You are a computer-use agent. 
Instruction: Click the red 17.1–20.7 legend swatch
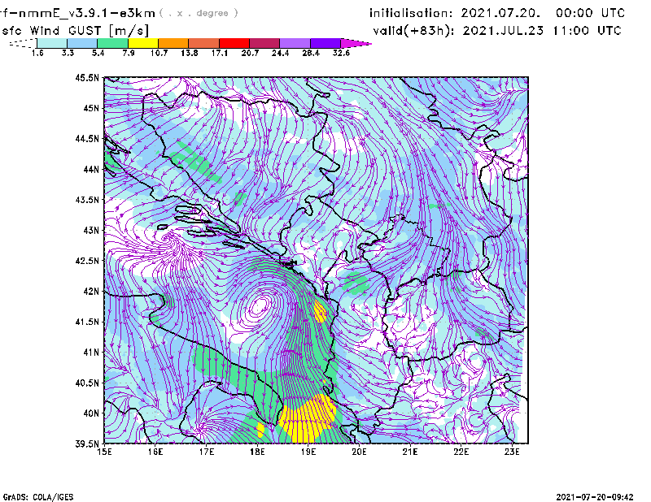(234, 43)
